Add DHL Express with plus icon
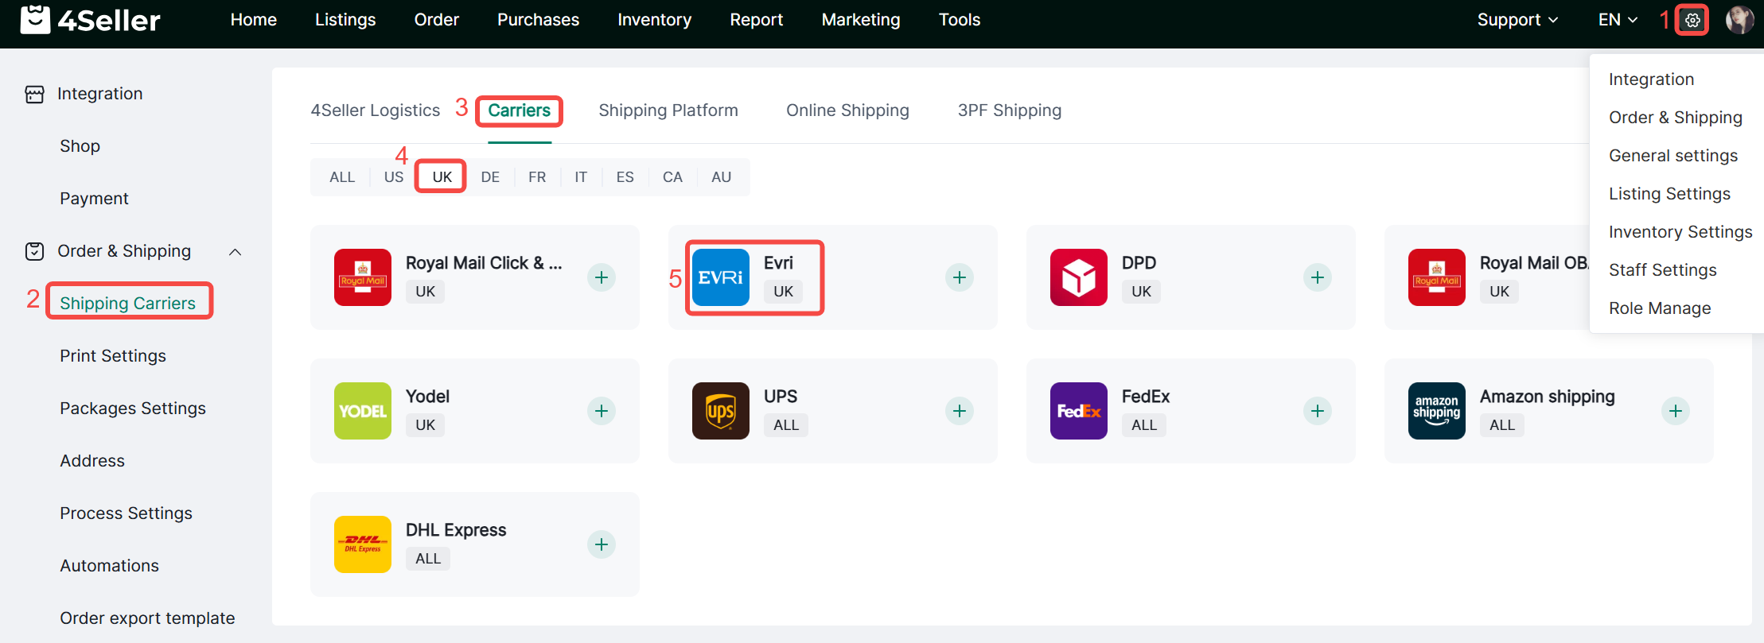1764x643 pixels. click(602, 544)
